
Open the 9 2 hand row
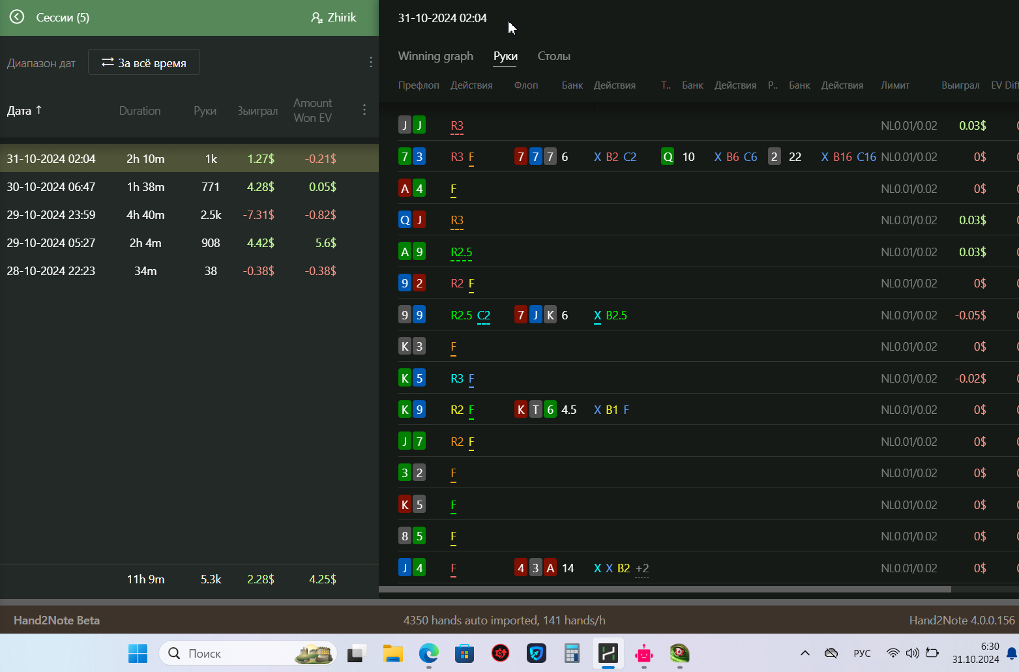pos(708,283)
